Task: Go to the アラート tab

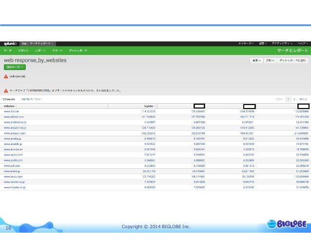Action: pyautogui.click(x=58, y=51)
